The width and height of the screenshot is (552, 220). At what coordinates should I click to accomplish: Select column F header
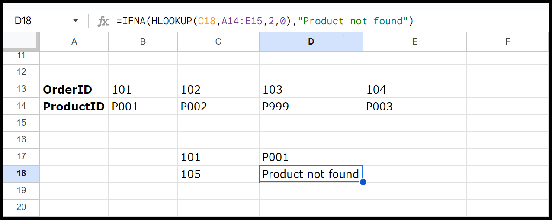(x=507, y=42)
